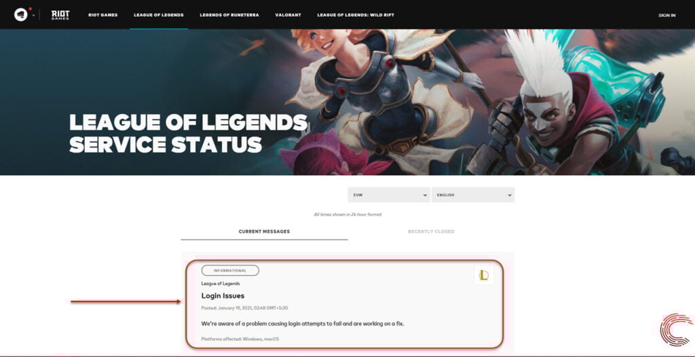Click the Sign In link
Viewport: 695px width, 357px height.
pyautogui.click(x=666, y=16)
